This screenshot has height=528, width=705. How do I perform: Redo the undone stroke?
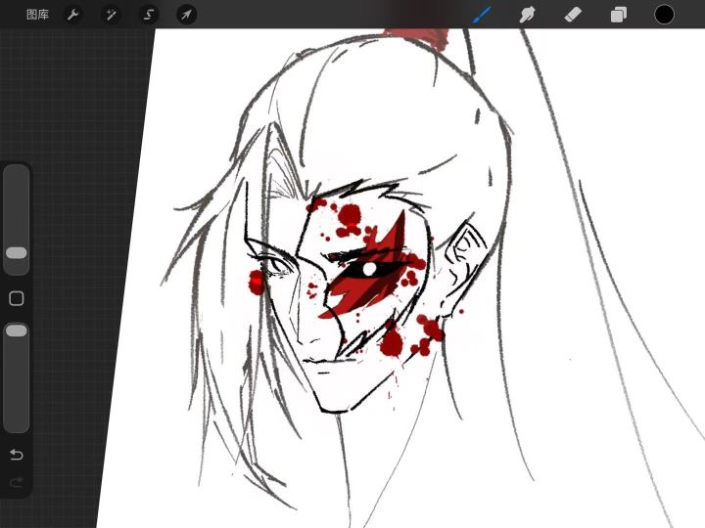click(x=17, y=483)
